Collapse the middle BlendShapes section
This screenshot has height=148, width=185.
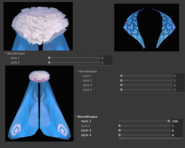[x=78, y=71]
